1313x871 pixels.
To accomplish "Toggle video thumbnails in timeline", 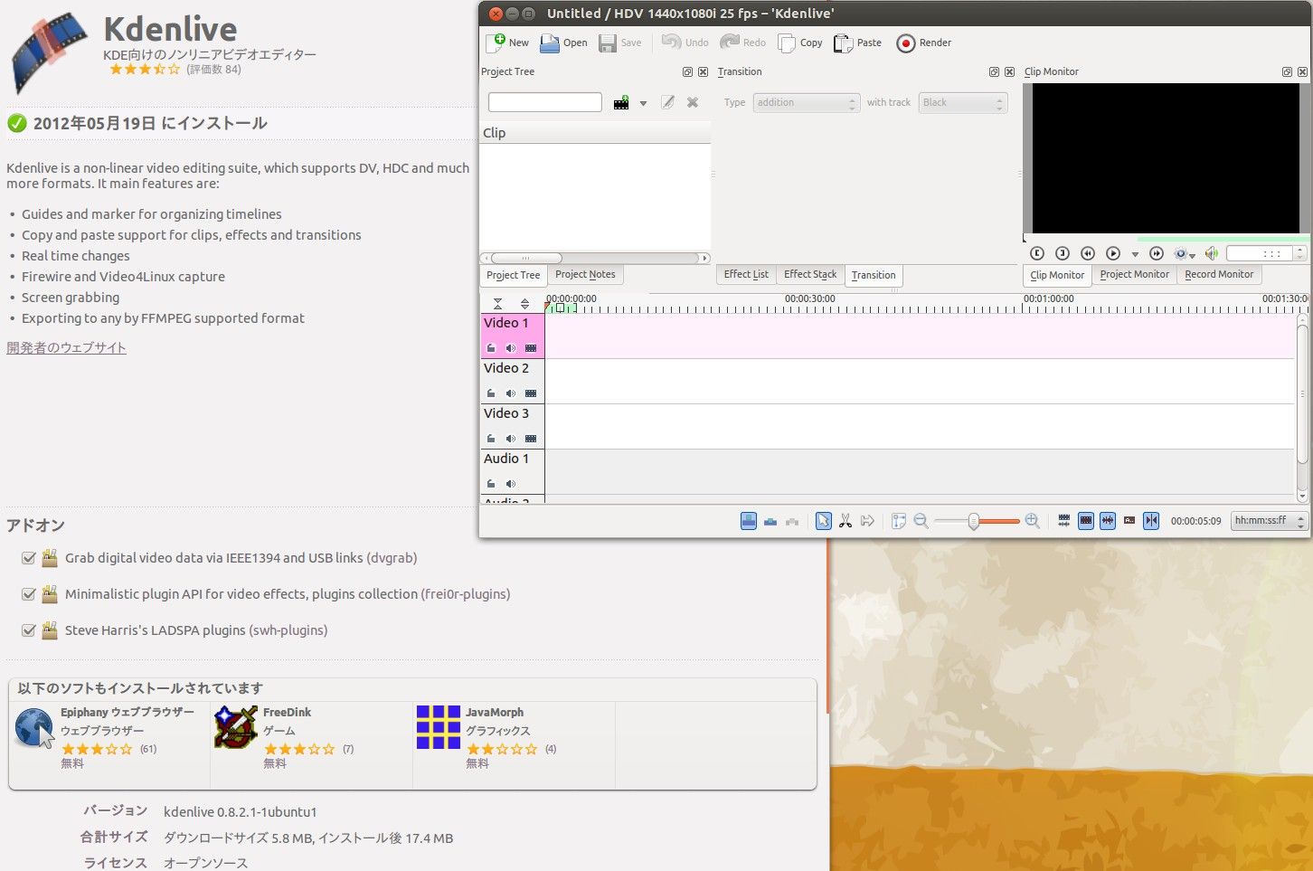I will coord(1086,521).
